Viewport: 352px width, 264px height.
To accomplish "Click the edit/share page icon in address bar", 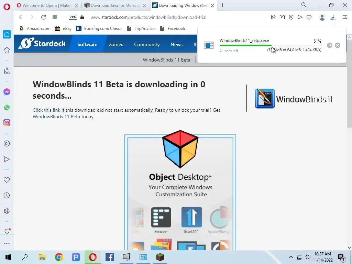I will coord(273,17).
